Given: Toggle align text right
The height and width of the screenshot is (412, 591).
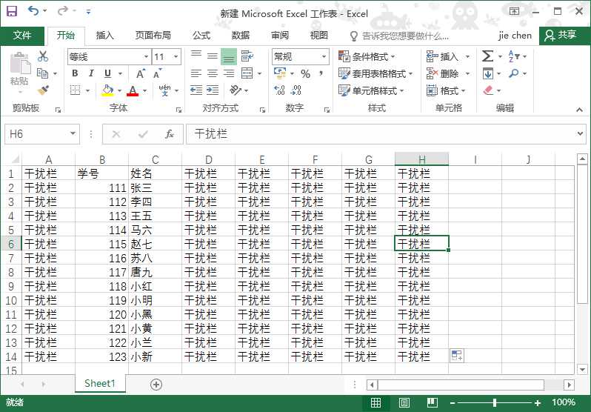Looking at the screenshot, I should click(229, 73).
